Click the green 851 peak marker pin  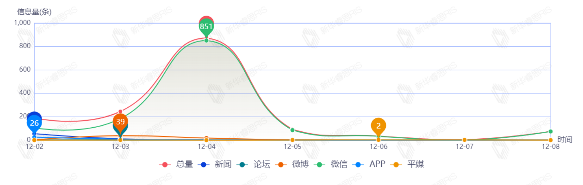click(206, 27)
